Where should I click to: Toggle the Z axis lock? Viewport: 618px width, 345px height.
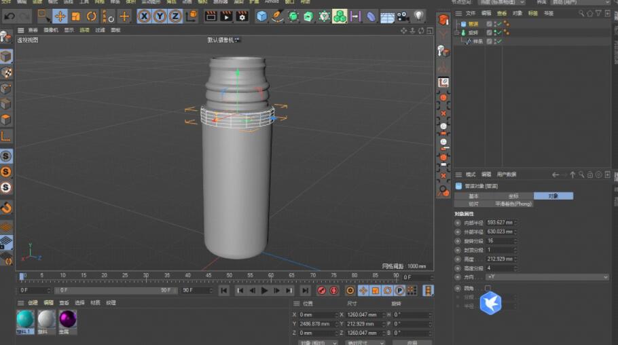click(x=175, y=16)
